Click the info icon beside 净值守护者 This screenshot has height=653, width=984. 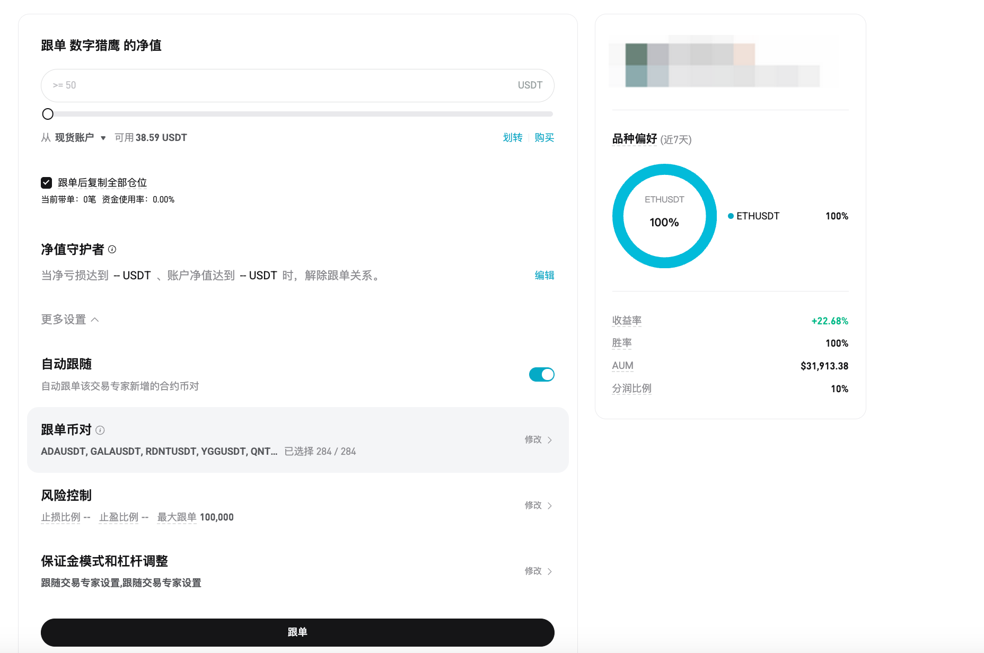[112, 249]
